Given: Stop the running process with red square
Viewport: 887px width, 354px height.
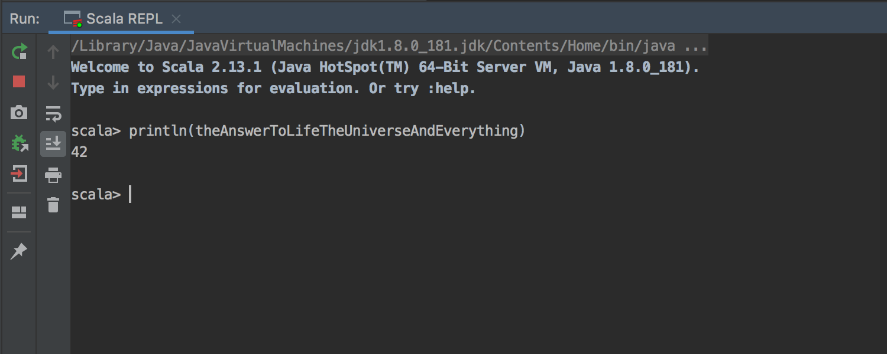Looking at the screenshot, I should [19, 81].
